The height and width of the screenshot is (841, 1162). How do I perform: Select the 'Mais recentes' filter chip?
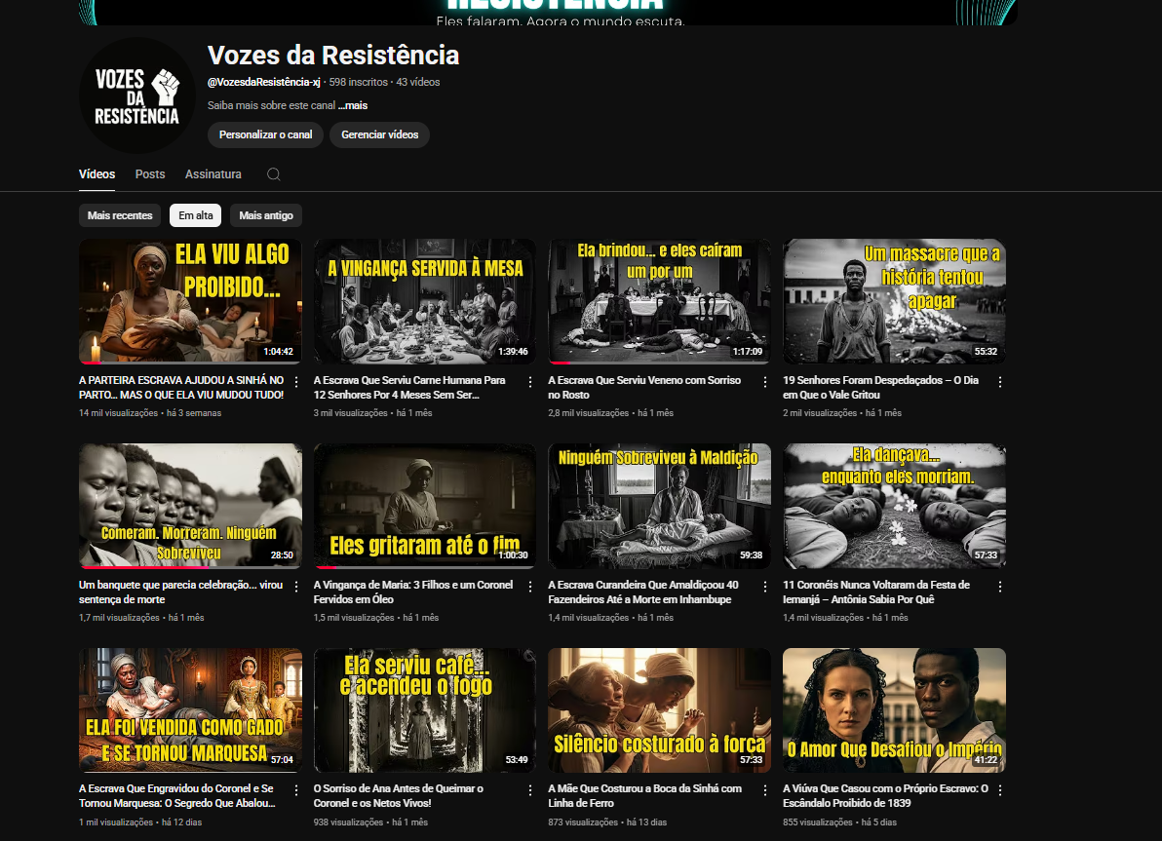(x=120, y=215)
